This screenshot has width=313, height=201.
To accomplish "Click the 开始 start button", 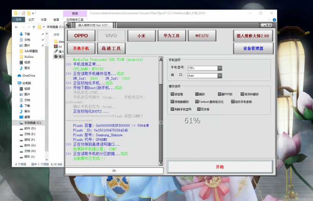I will [x=220, y=167].
